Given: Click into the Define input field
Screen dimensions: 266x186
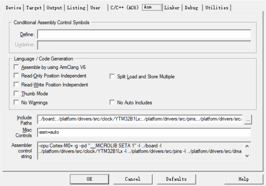Looking at the screenshot, I should (x=144, y=34).
